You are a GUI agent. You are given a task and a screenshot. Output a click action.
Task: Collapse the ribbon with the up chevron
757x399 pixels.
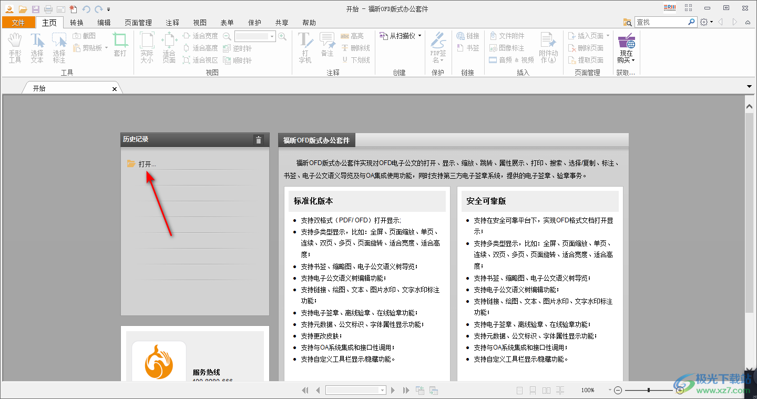click(x=748, y=22)
